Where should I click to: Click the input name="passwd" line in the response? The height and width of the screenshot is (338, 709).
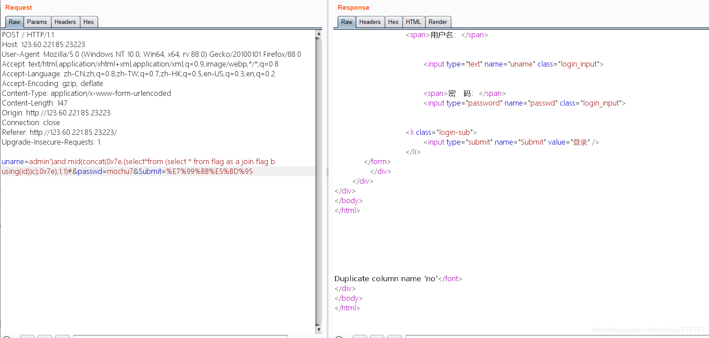pyautogui.click(x=525, y=103)
